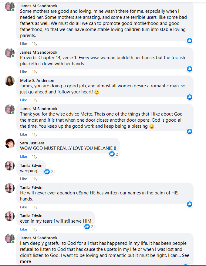Click Mette S. Anderson's profile picture
This screenshot has width=206, height=266.
[10, 81]
